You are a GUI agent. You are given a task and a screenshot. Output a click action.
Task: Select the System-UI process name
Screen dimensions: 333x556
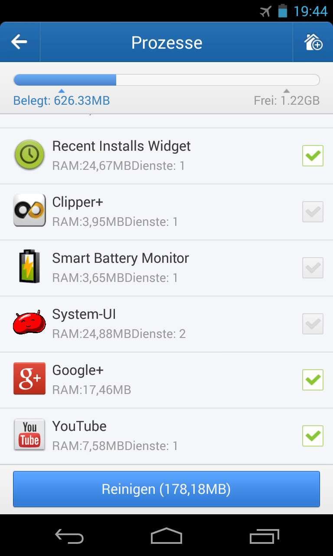pos(84,314)
